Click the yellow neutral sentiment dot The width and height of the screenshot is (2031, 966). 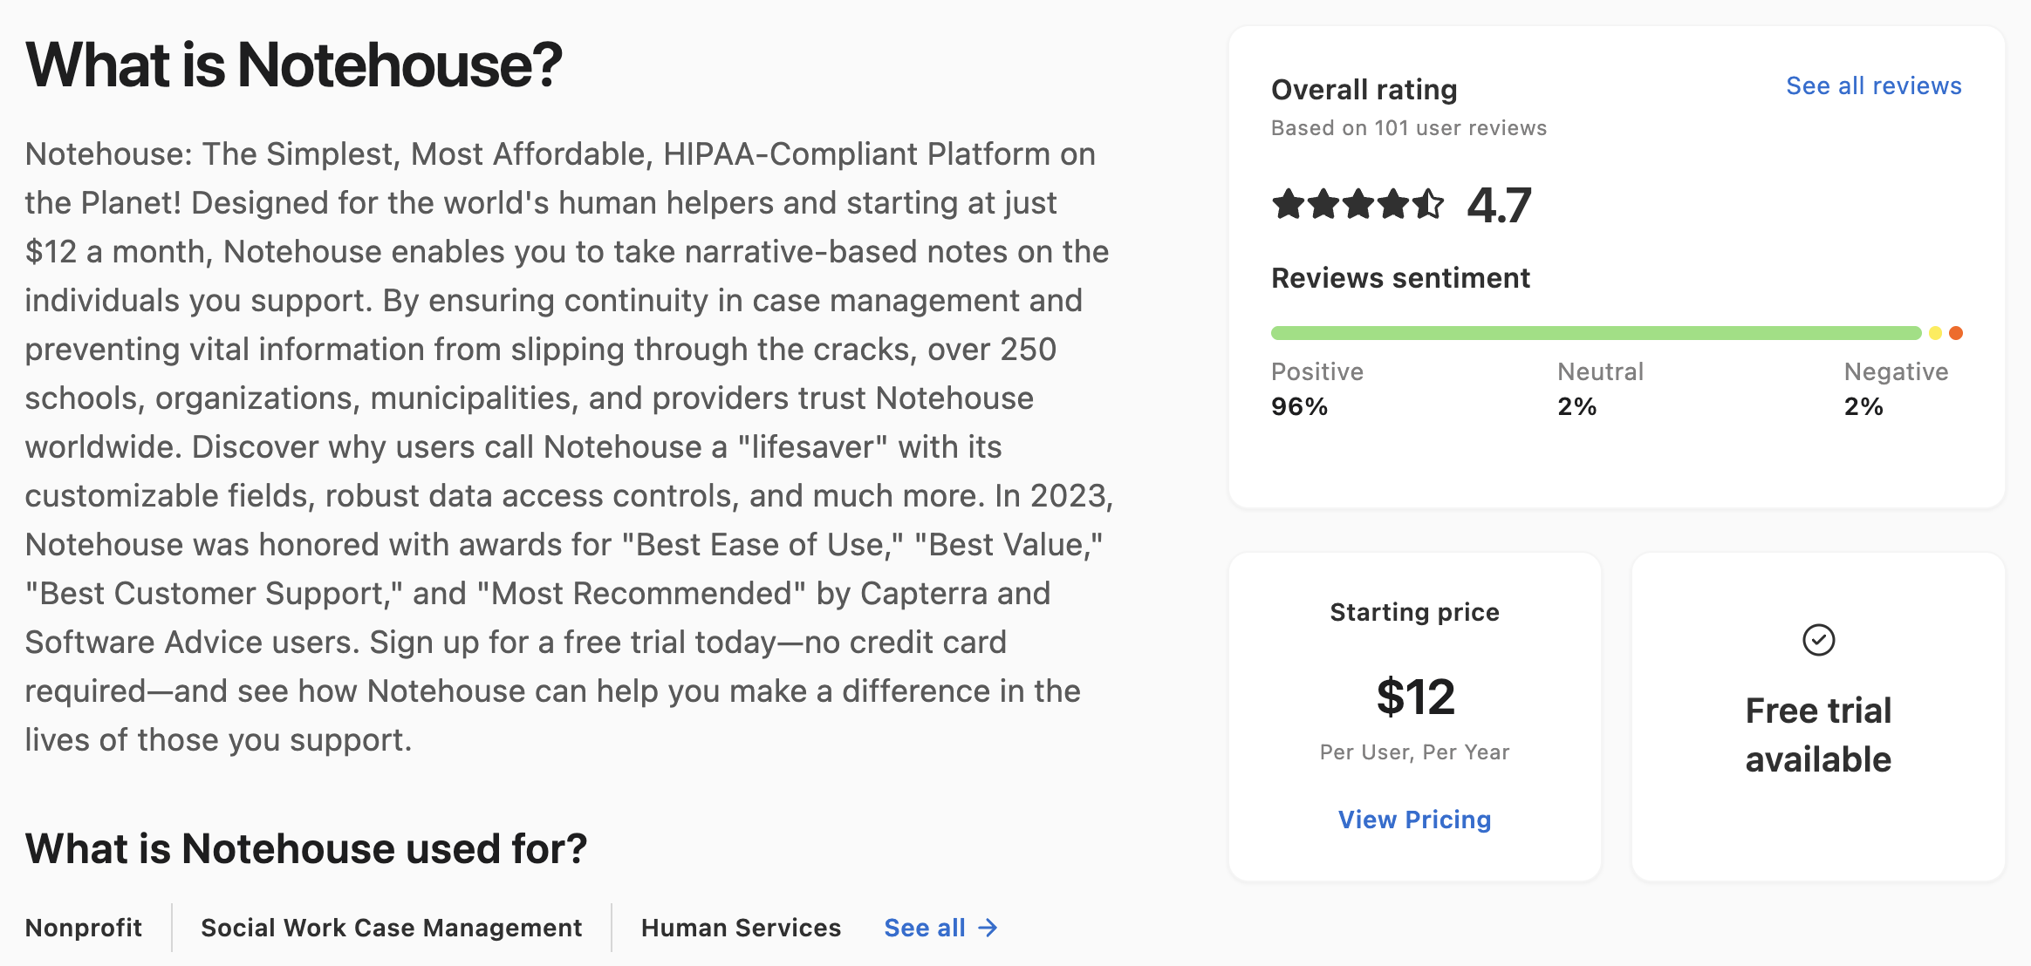(1935, 333)
